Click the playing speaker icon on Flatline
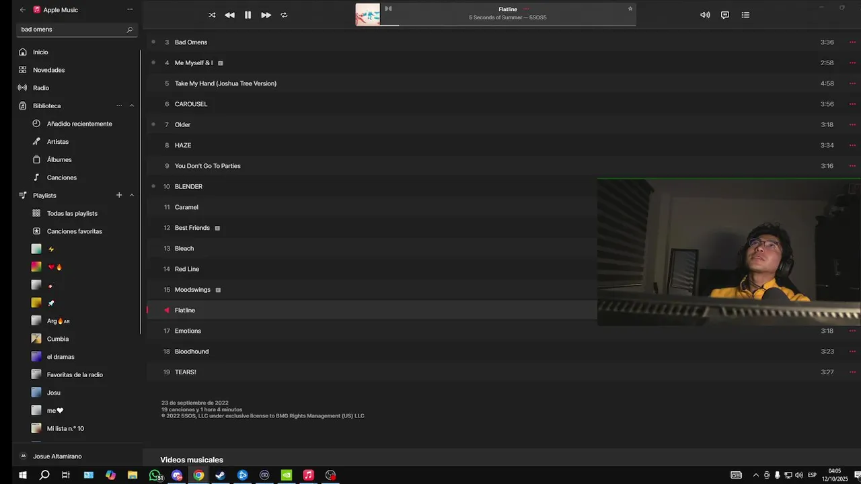 coord(167,310)
